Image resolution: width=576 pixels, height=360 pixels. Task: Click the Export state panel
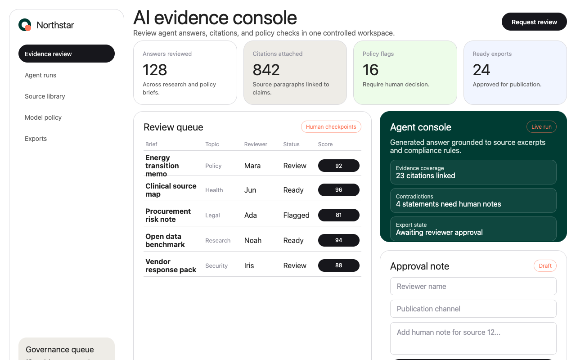(473, 229)
